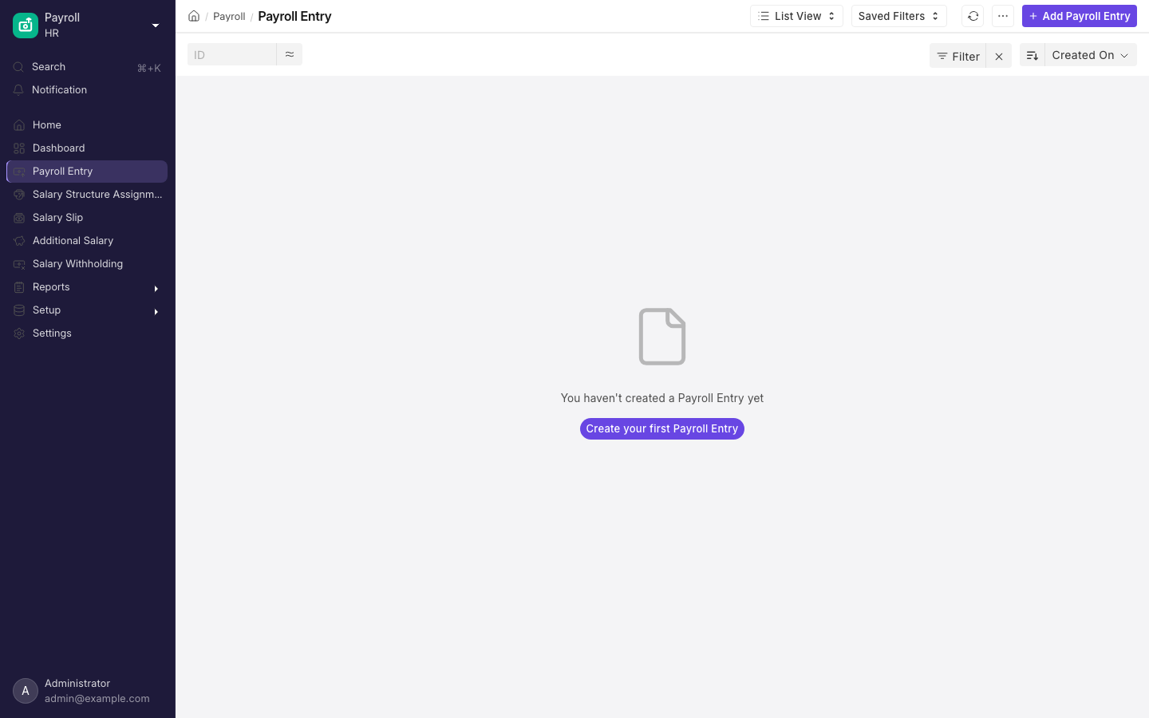The width and height of the screenshot is (1149, 718).
Task: Open Dashboard from the sidebar
Action: click(88, 148)
